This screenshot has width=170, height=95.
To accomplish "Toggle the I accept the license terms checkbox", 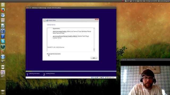I will coord(48,54).
